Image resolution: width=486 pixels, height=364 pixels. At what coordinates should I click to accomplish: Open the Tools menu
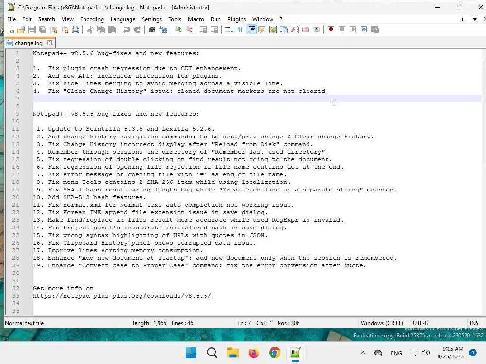click(175, 19)
